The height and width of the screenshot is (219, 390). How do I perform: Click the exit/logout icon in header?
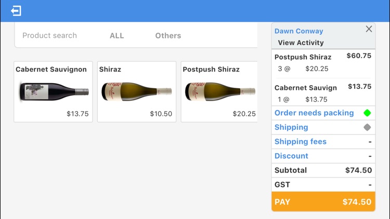tap(16, 11)
